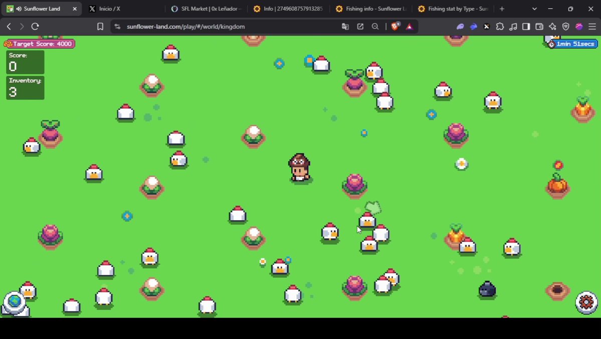Go forward to the next page
Image resolution: width=601 pixels, height=339 pixels.
pyautogui.click(x=22, y=27)
